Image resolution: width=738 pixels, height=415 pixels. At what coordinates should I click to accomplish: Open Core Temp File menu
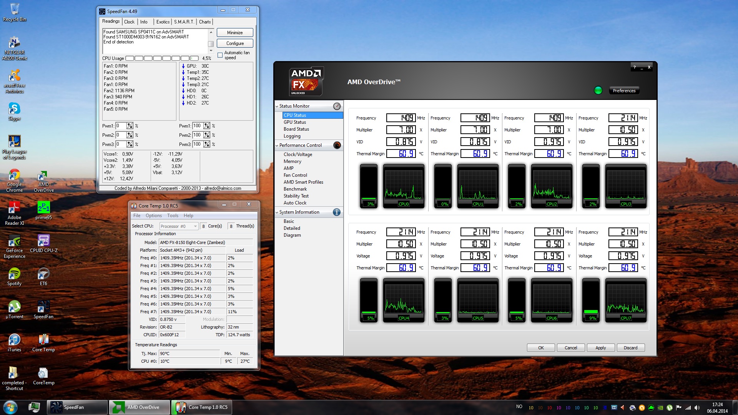(x=137, y=216)
